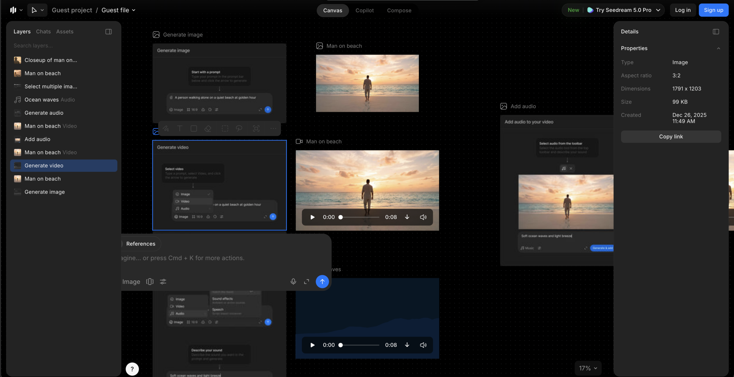The width and height of the screenshot is (734, 377).
Task: Click the Ocean waves audio progress slider
Action: tap(360, 345)
